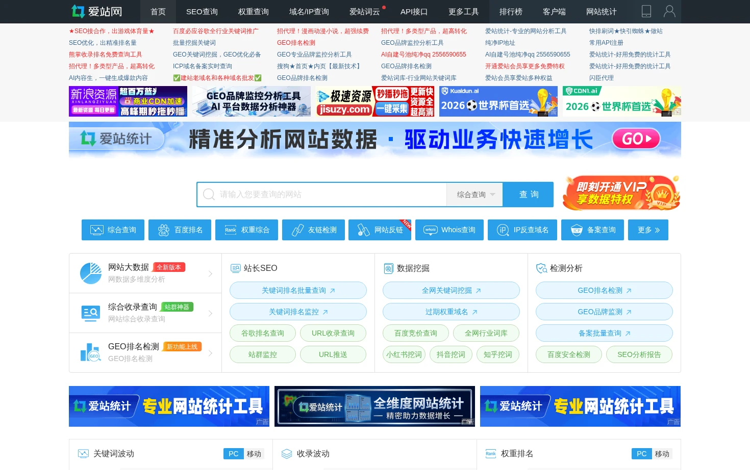Expand the 综合收录查询 row chevron
The width and height of the screenshot is (750, 470).
point(210,314)
